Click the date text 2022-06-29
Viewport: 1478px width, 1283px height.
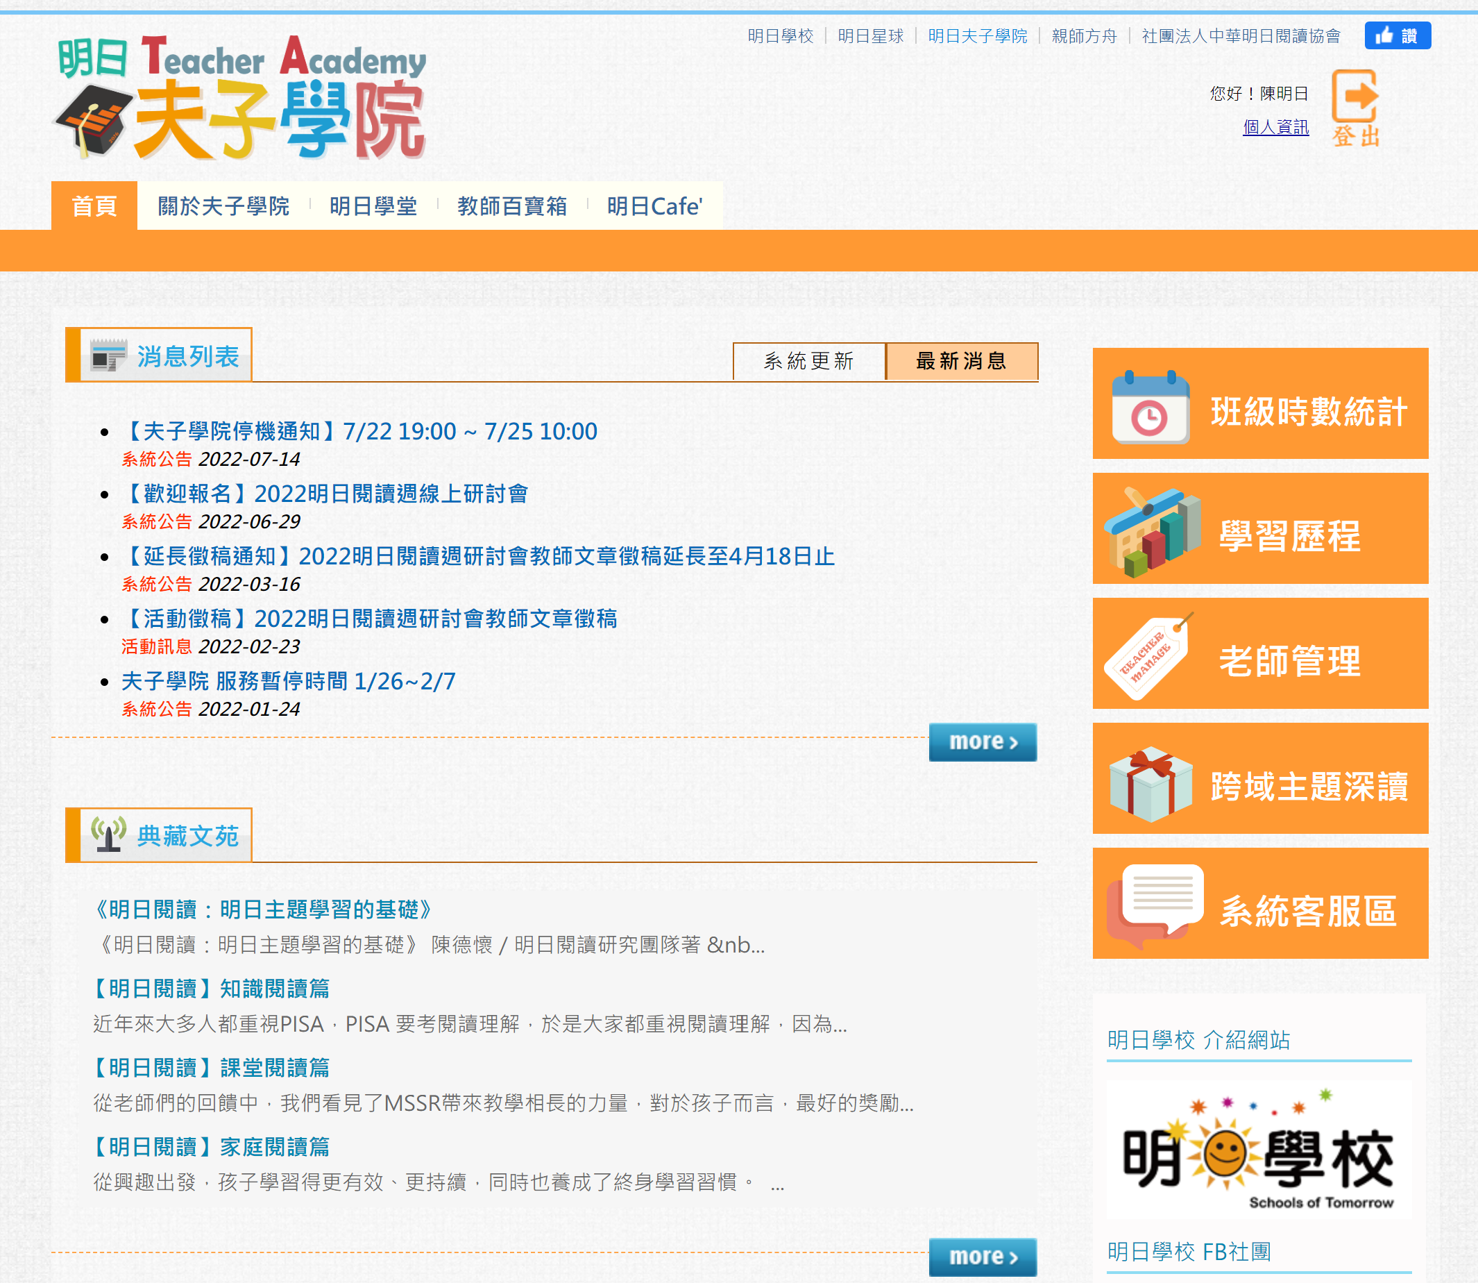pos(249,521)
